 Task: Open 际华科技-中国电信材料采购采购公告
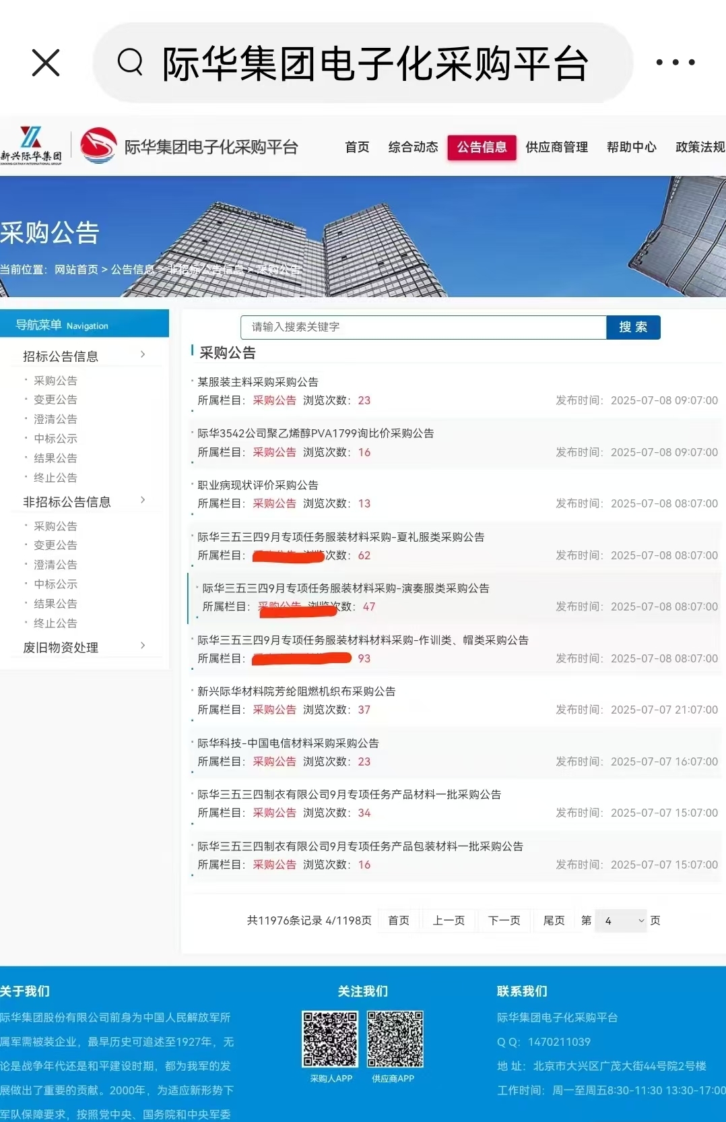click(288, 743)
